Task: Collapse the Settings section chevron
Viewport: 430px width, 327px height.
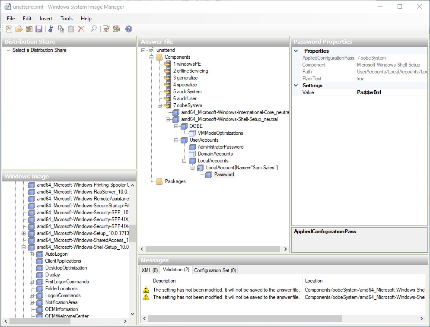Action: click(x=296, y=85)
